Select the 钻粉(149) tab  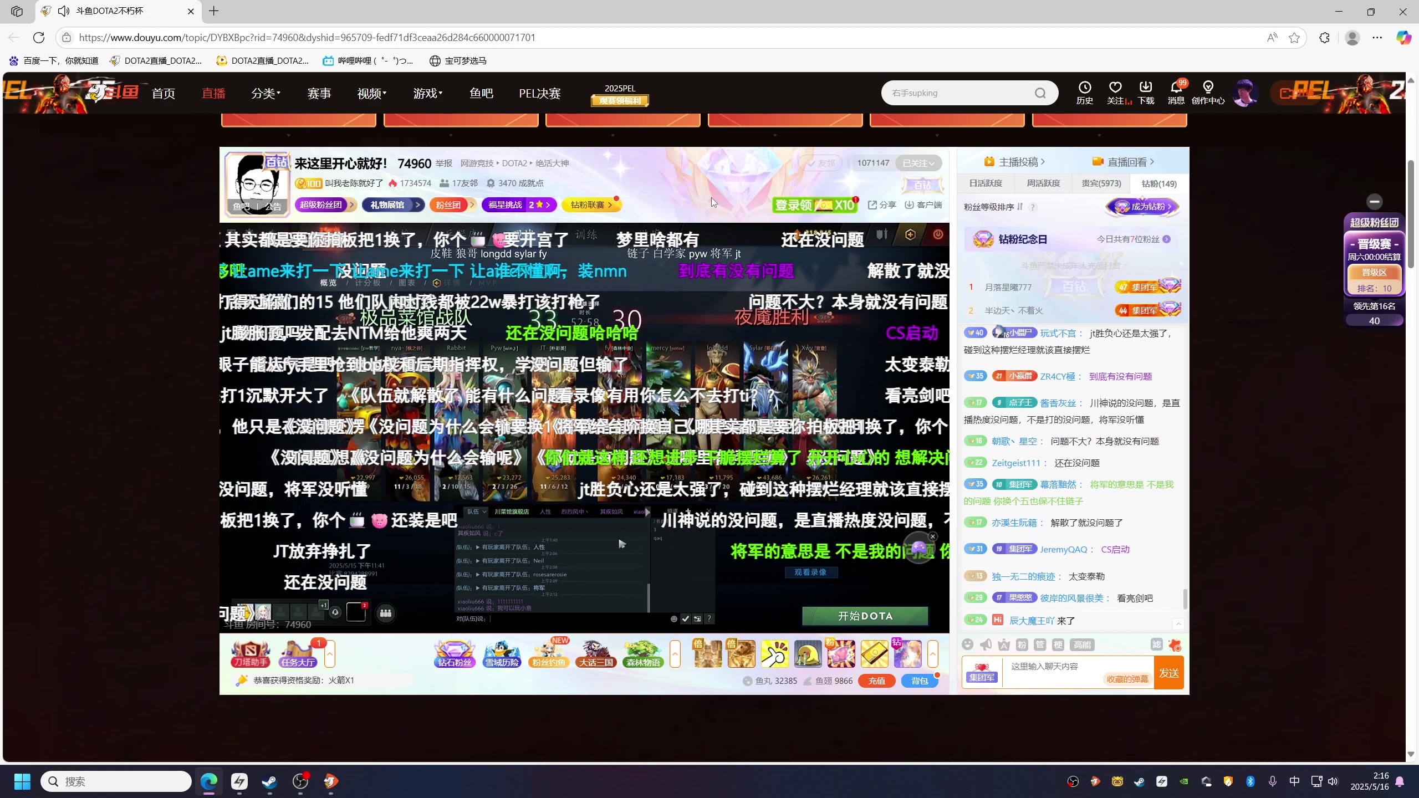[1158, 183]
